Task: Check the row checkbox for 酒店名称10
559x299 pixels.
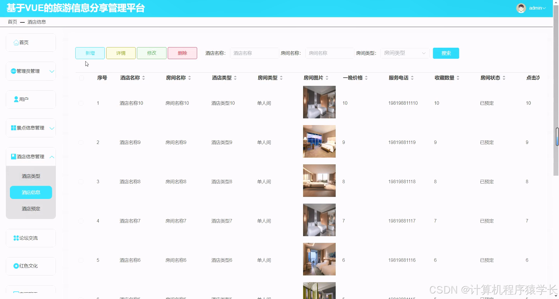Action: pos(81,103)
